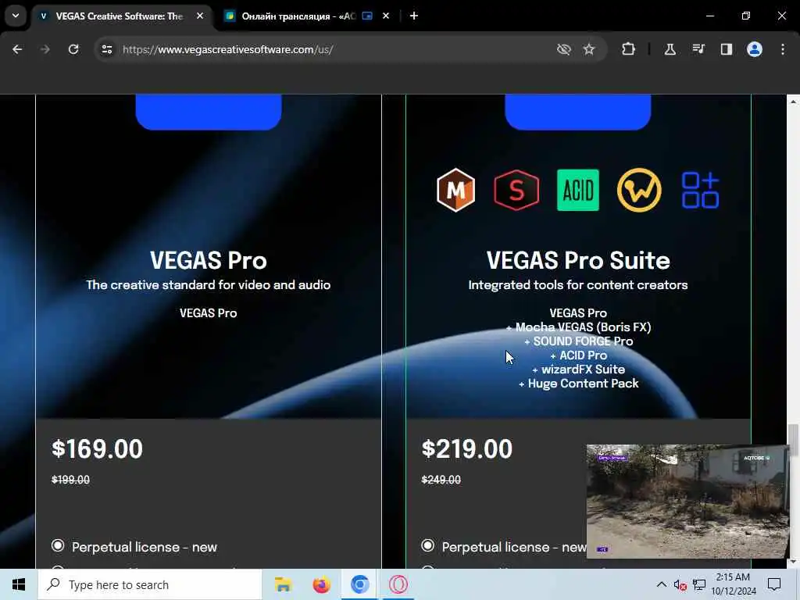800x600 pixels.
Task: Click the picture-in-picture video overlay
Action: click(x=687, y=501)
